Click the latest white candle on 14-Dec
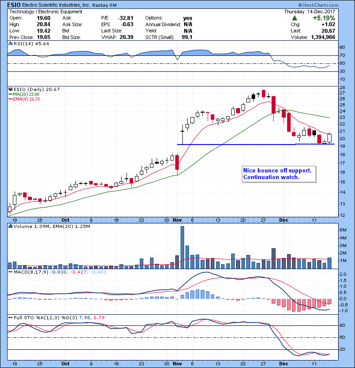Image resolution: width=355 pixels, height=368 pixels. [330, 138]
